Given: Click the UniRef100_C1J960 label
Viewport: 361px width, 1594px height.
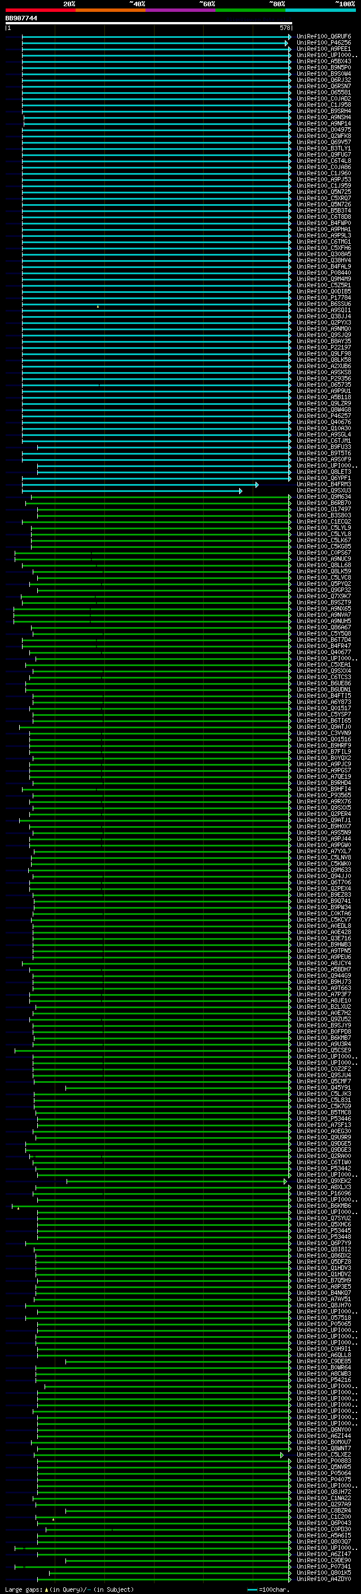Looking at the screenshot, I should [324, 174].
